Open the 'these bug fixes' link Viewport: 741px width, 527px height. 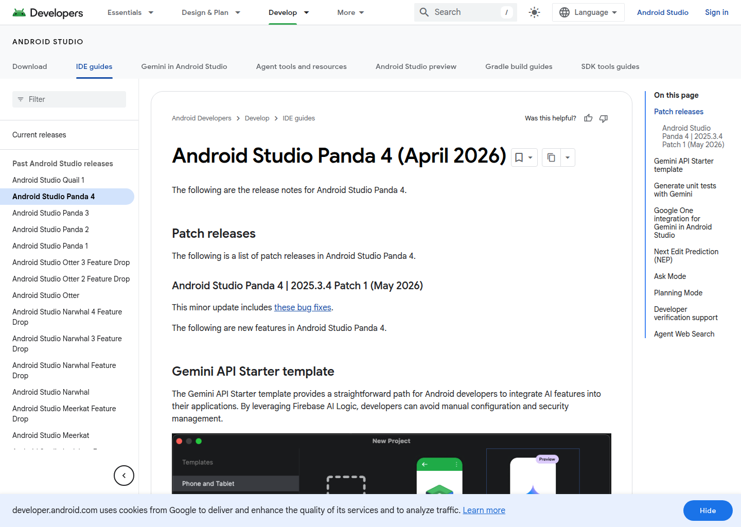303,307
